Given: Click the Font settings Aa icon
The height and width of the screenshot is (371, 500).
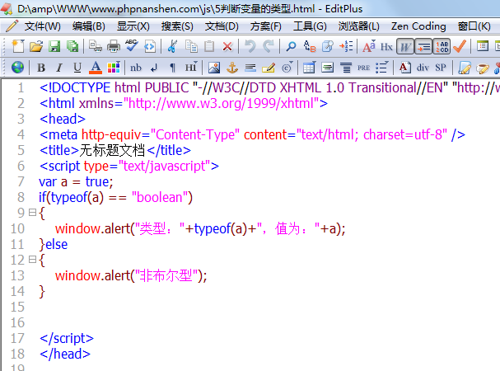Looking at the screenshot, I should coord(369,47).
